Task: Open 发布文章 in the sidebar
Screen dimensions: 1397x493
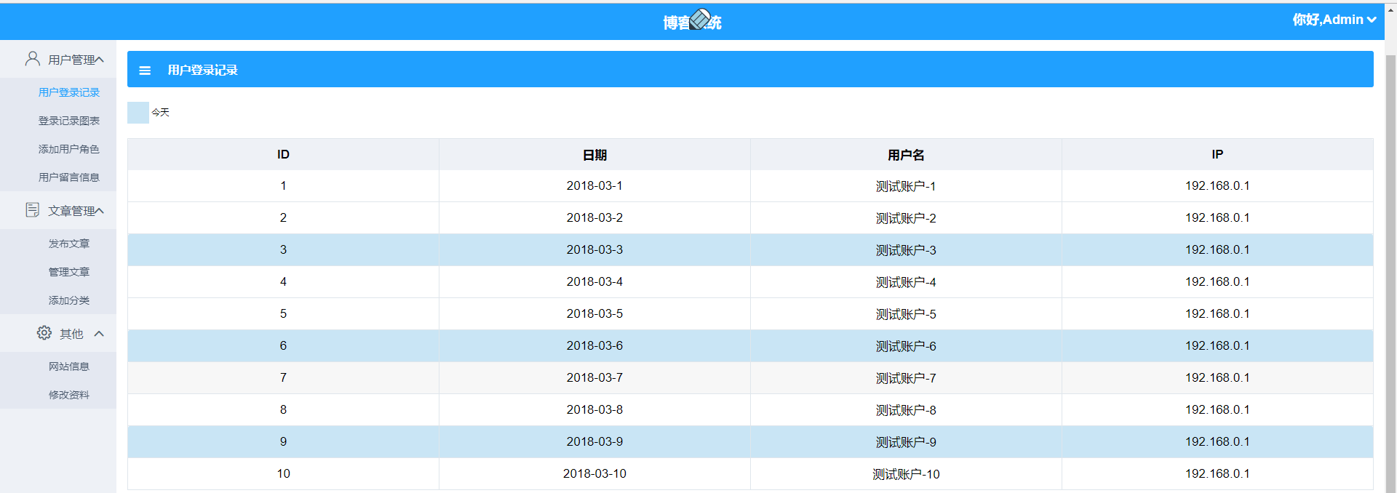Action: tap(69, 244)
